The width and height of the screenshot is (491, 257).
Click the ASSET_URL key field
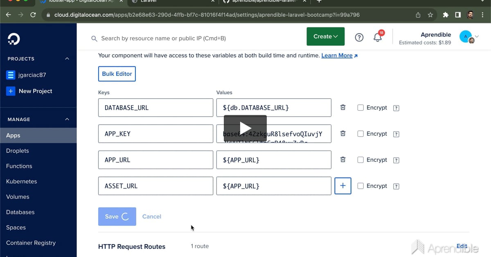pyautogui.click(x=155, y=186)
